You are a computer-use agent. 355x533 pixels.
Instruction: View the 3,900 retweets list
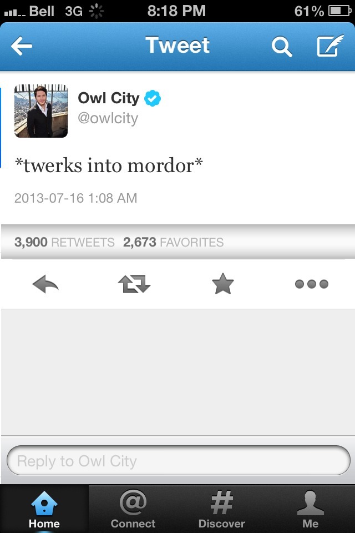pos(64,243)
